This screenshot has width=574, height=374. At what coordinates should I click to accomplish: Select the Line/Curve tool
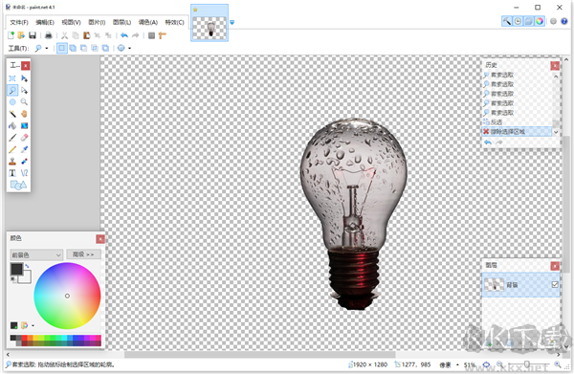coord(24,173)
